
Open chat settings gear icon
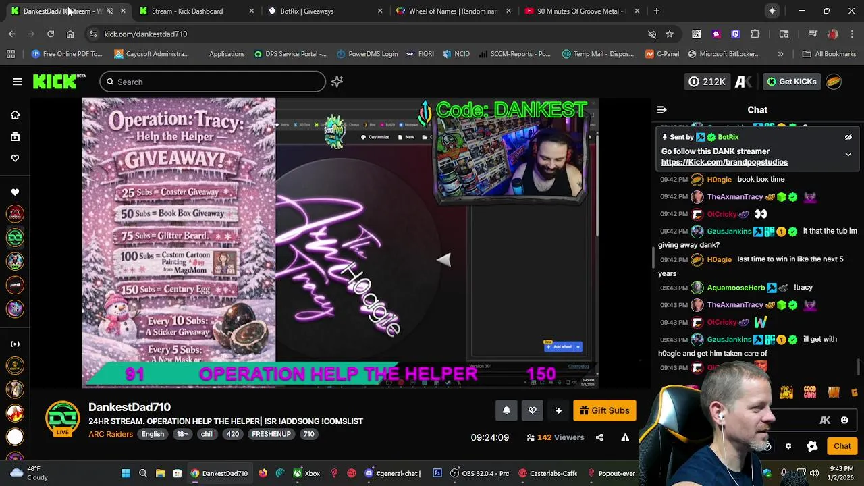click(788, 446)
